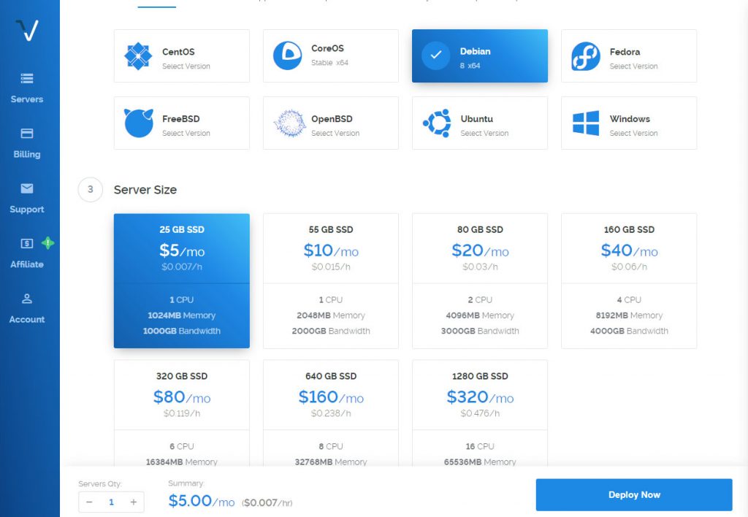Click the 1024MB Memory line
748x517 pixels.
click(182, 315)
